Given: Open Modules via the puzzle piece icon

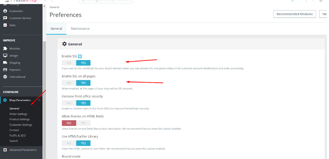Looking at the screenshot, I should pos(5,48).
